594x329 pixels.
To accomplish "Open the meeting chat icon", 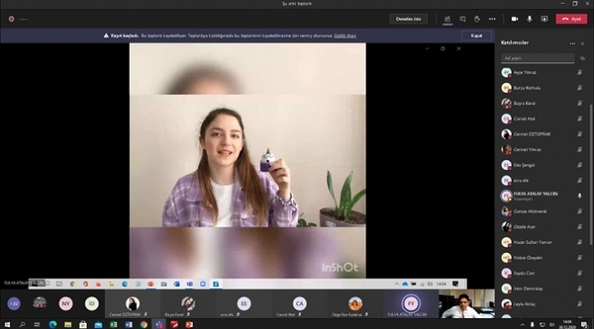I will point(462,19).
